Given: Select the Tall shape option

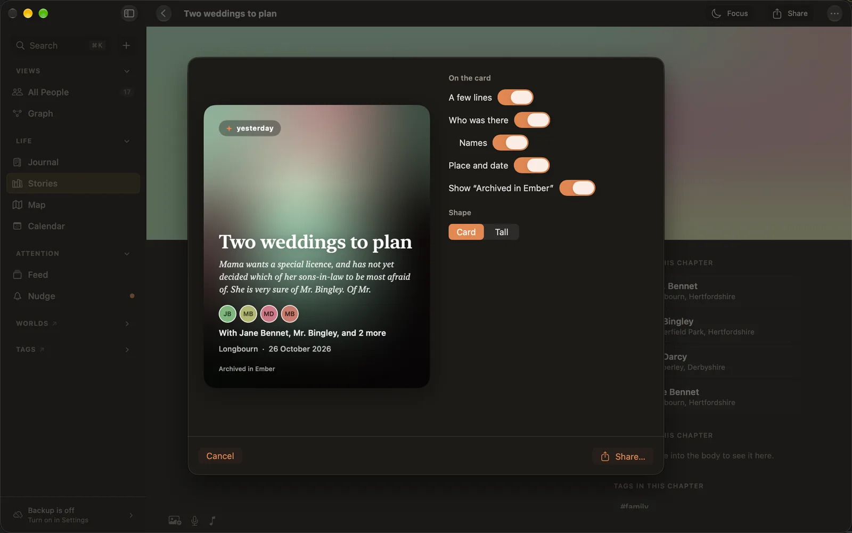Looking at the screenshot, I should point(502,232).
